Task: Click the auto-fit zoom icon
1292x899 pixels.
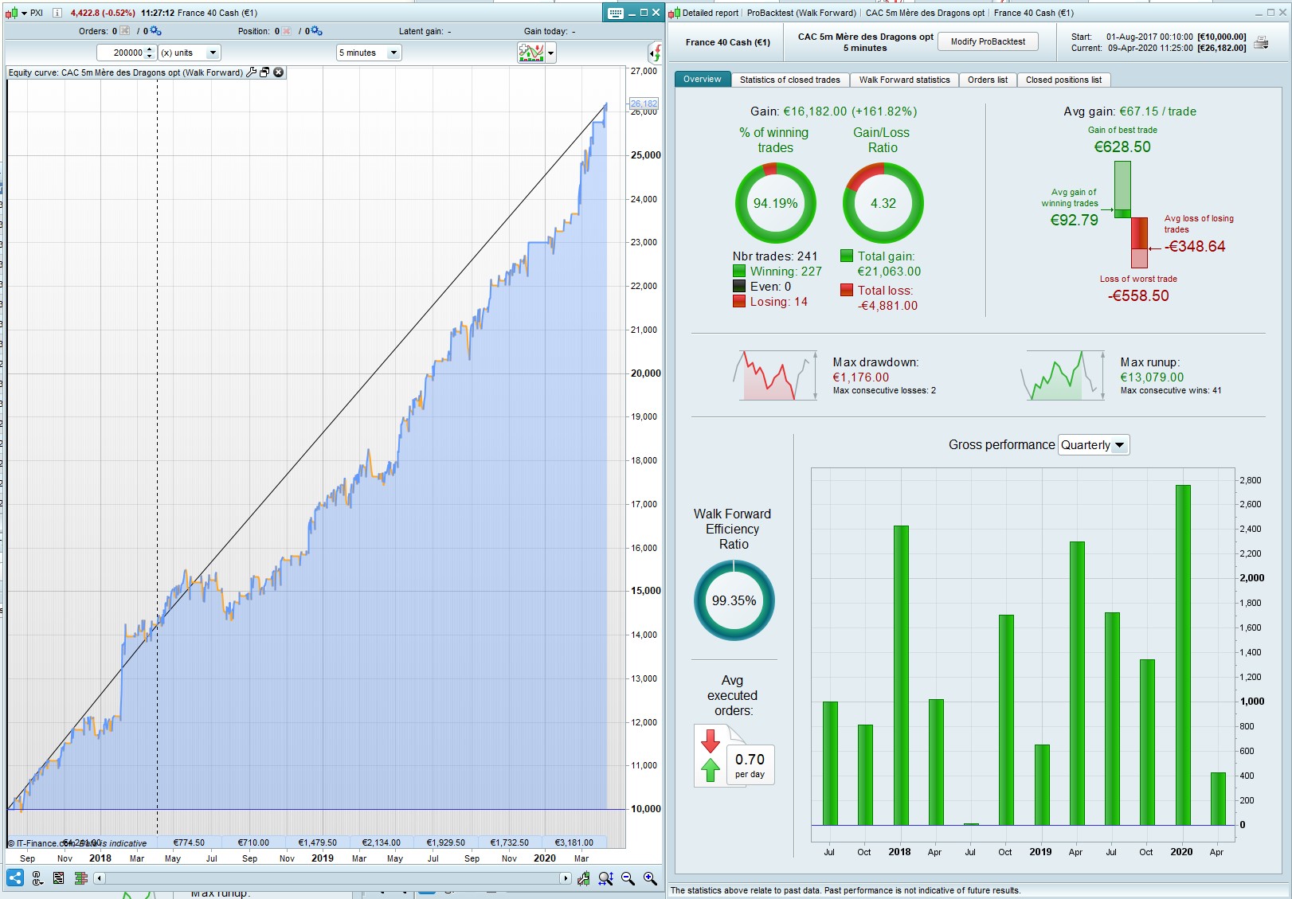Action: click(605, 878)
